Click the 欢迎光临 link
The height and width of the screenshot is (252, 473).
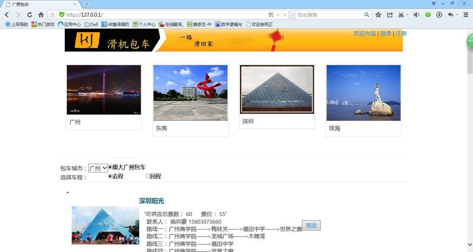(365, 33)
